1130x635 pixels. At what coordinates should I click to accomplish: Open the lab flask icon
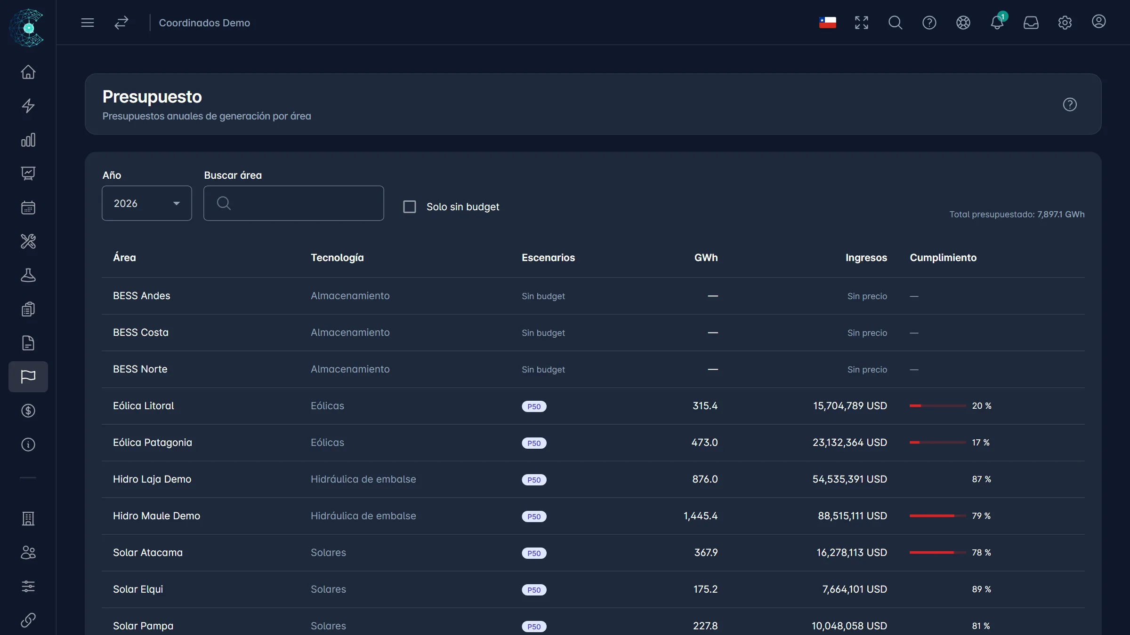pos(28,275)
